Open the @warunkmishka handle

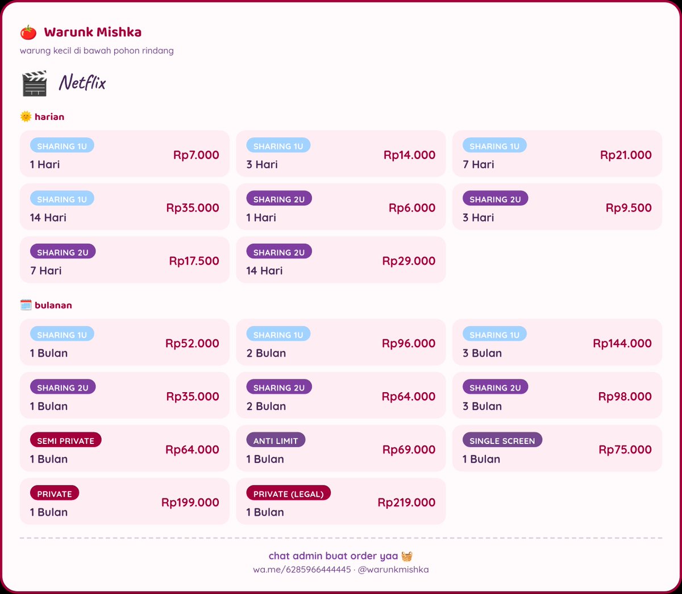click(x=393, y=570)
